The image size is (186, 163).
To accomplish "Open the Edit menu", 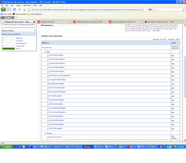I will pyautogui.click(x=7, y=5).
